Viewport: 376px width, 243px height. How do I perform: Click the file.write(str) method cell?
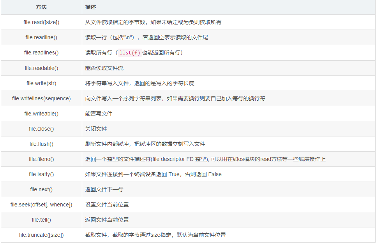tap(41, 83)
